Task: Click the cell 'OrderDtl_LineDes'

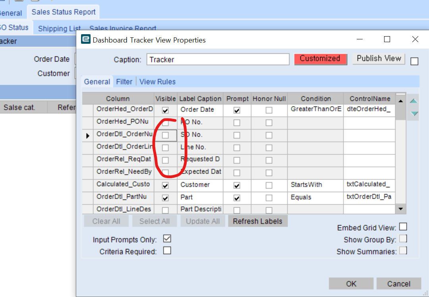Action: coord(124,210)
